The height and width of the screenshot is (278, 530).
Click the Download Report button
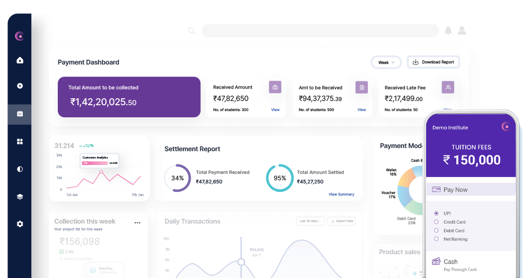(434, 62)
